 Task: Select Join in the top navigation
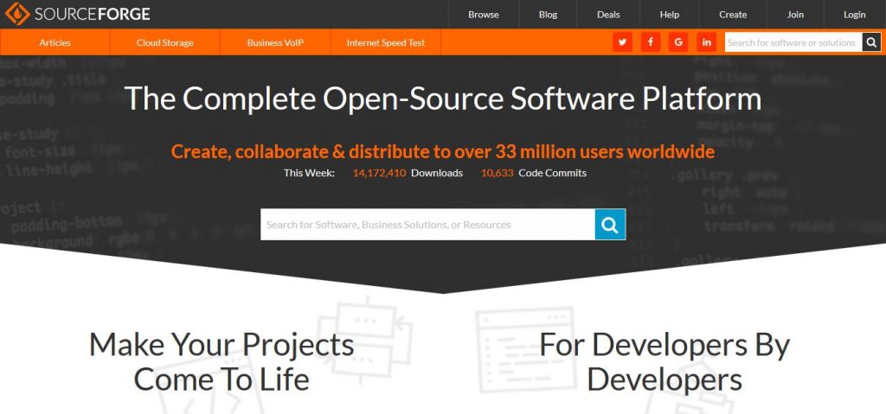(x=795, y=15)
